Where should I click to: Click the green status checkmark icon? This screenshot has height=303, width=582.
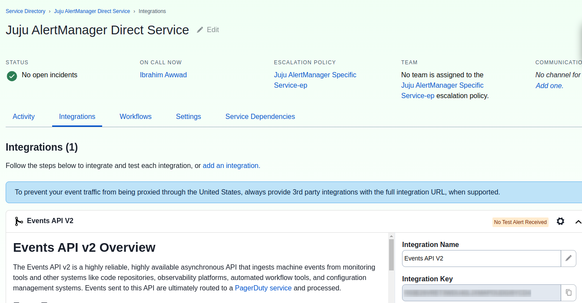click(x=12, y=76)
